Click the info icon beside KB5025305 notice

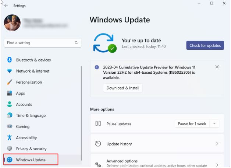97,67
